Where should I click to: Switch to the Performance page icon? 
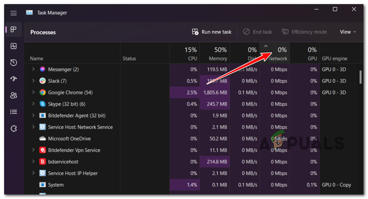pos(14,46)
